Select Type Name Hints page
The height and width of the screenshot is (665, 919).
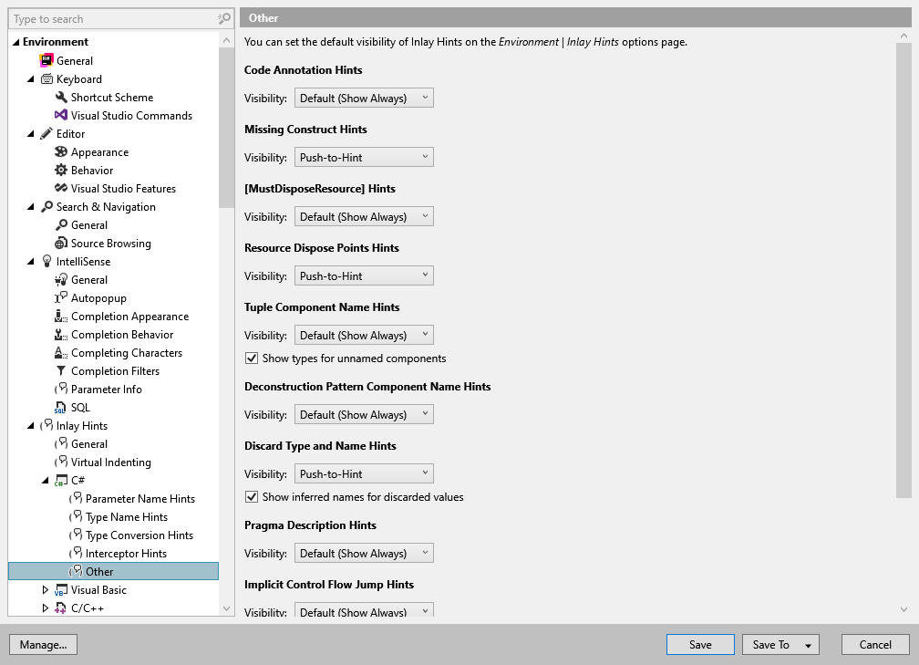127,516
